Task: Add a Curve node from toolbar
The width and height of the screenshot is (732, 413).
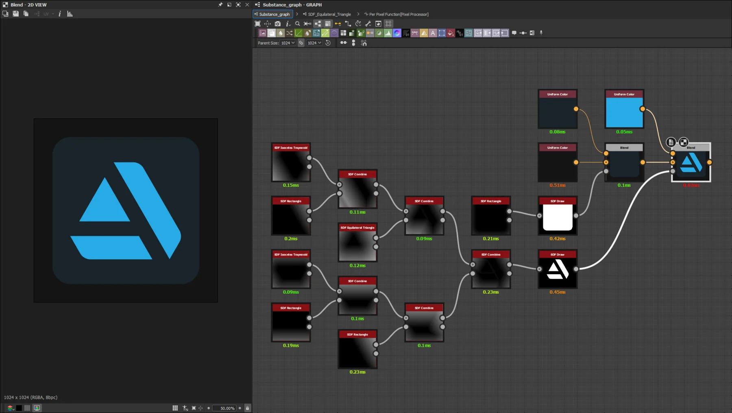Action: point(298,33)
